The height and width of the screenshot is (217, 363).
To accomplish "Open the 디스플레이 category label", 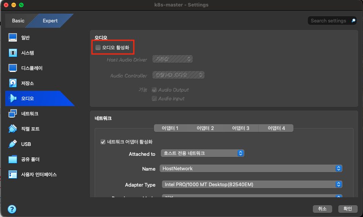I will 32,68.
